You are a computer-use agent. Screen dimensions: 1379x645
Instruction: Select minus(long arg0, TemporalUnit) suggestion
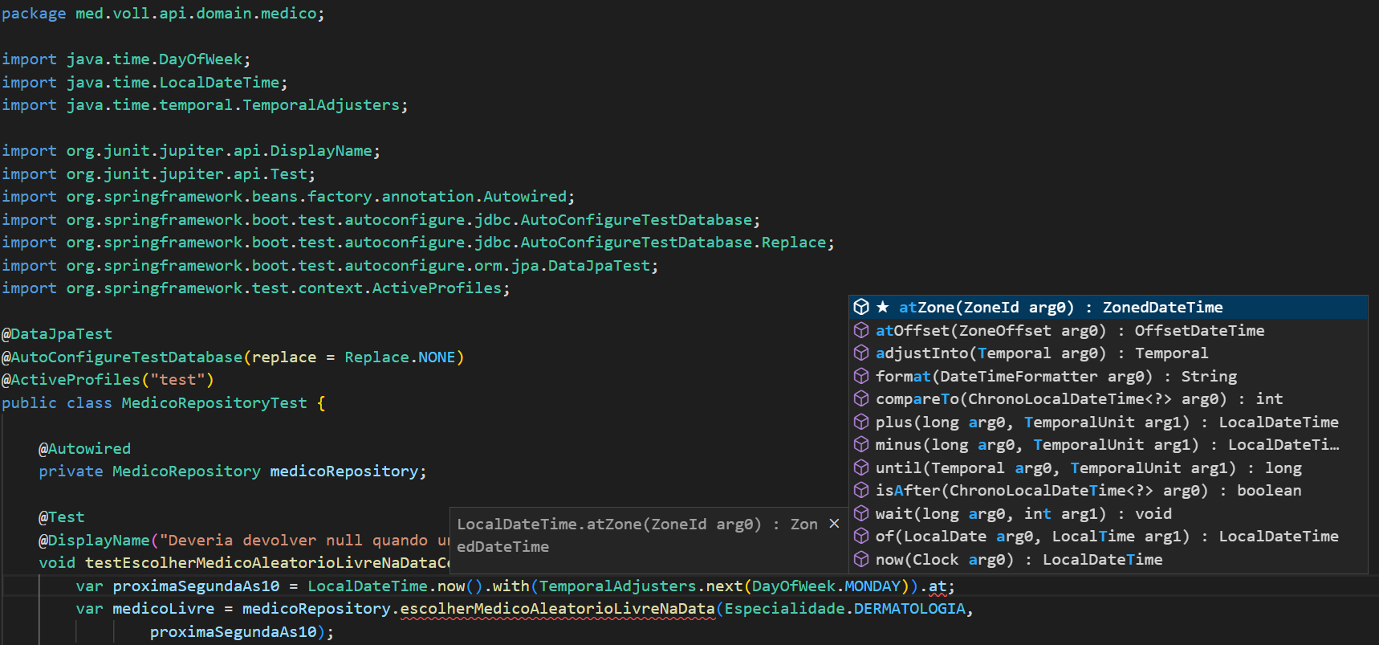pyautogui.click(x=1108, y=444)
